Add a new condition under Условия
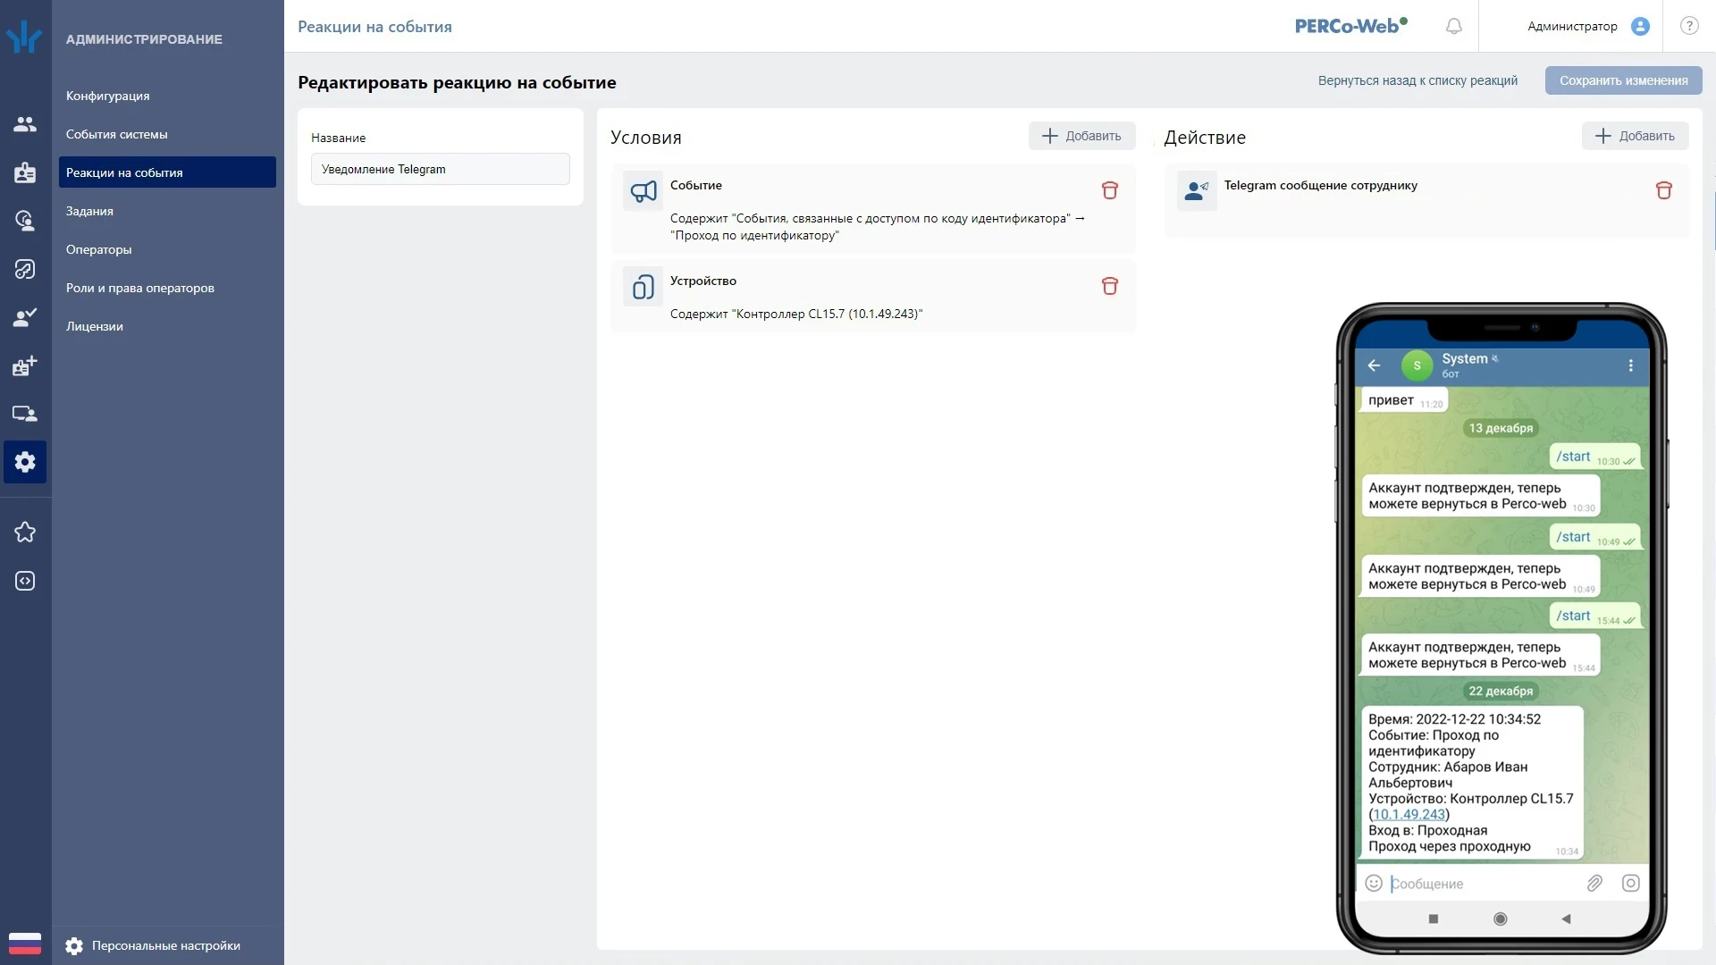Screen dimensions: 1716x965 tap(1081, 136)
